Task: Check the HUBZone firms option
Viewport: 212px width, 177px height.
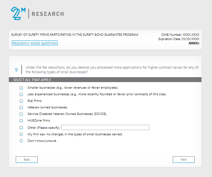Action: click(21, 121)
